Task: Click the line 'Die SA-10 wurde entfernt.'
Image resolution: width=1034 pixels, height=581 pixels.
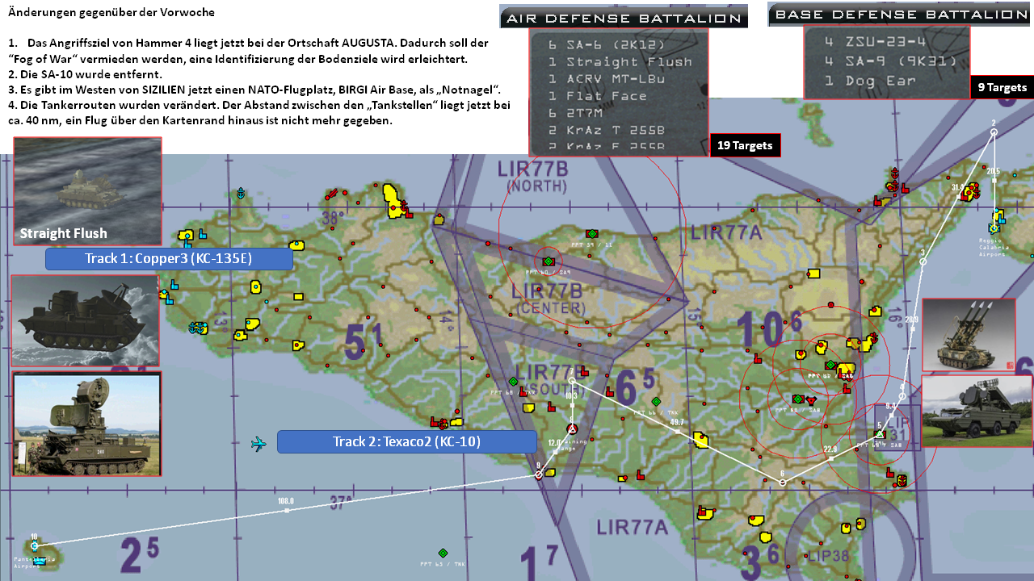Action: click(85, 74)
